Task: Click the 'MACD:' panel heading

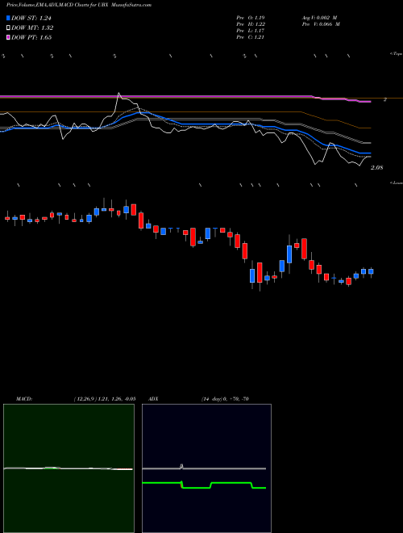Action: (x=24, y=399)
